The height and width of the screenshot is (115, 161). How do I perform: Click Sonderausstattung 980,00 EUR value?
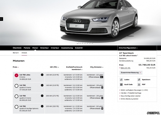click(x=151, y=61)
